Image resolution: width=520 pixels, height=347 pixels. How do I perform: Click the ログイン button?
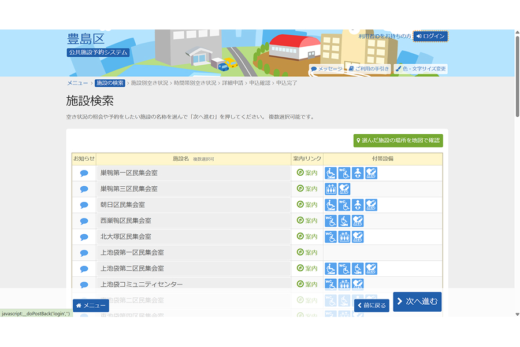click(430, 36)
